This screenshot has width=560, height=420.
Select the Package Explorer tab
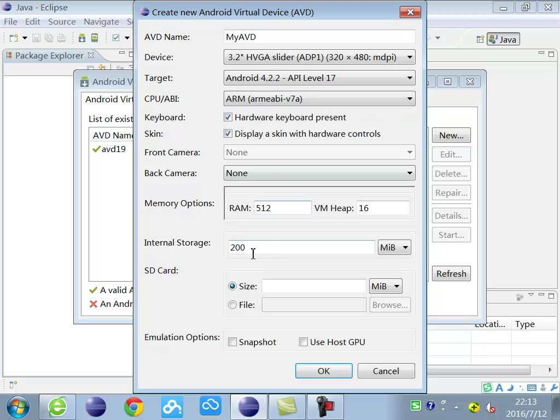[x=49, y=55]
